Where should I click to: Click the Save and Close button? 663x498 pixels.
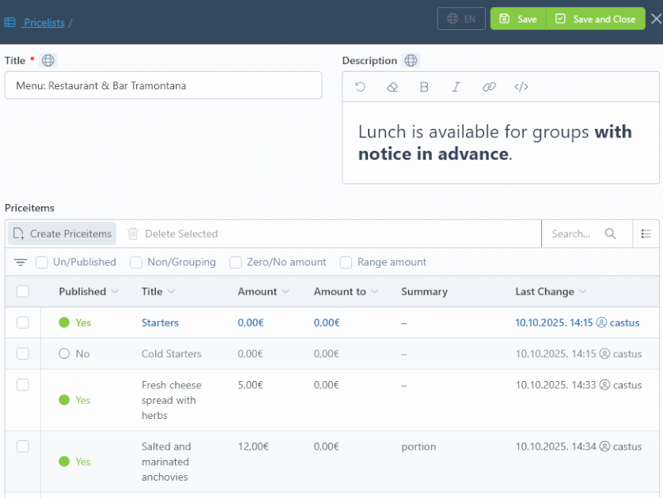tap(595, 19)
